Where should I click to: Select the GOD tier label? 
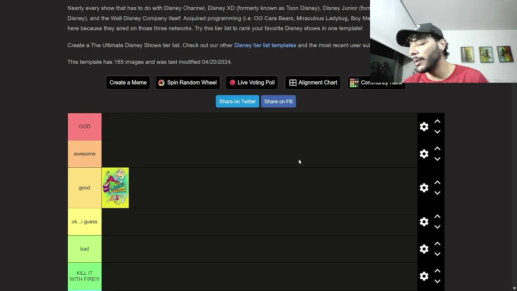[x=84, y=127]
